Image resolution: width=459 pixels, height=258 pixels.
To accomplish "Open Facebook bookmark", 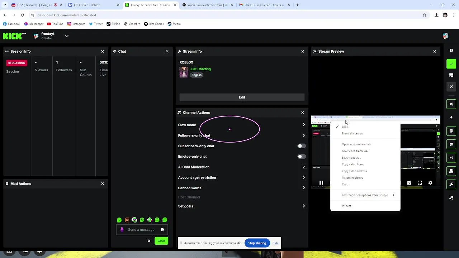I will pyautogui.click(x=11, y=24).
